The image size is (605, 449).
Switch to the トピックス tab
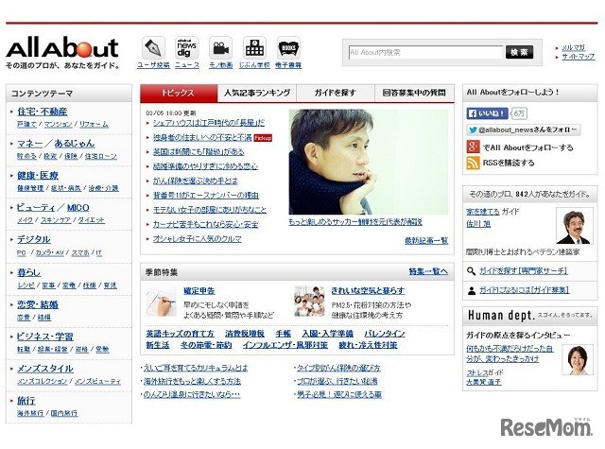coord(179,93)
